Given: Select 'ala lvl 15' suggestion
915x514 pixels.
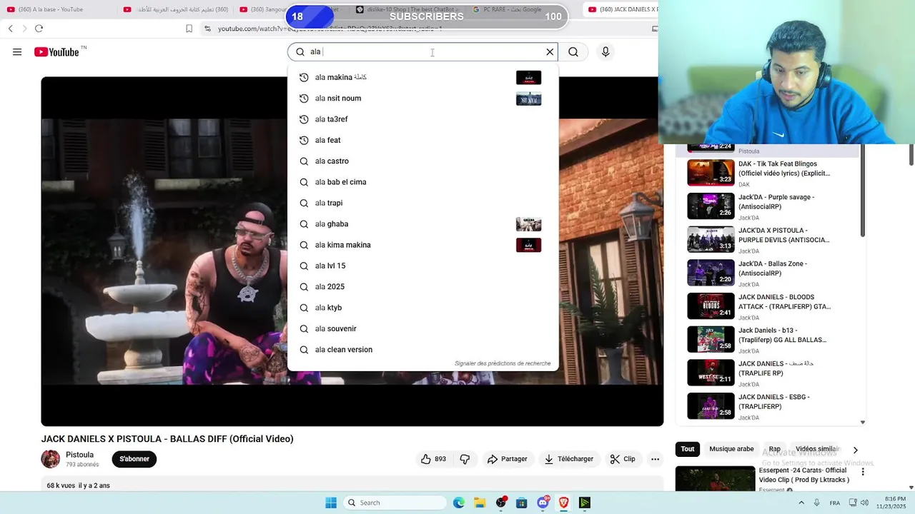Looking at the screenshot, I should pyautogui.click(x=422, y=266).
